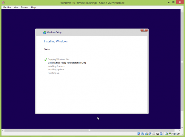Click the VirtualBox app icon in title bar
This screenshot has width=185, height=137.
click(3, 3)
